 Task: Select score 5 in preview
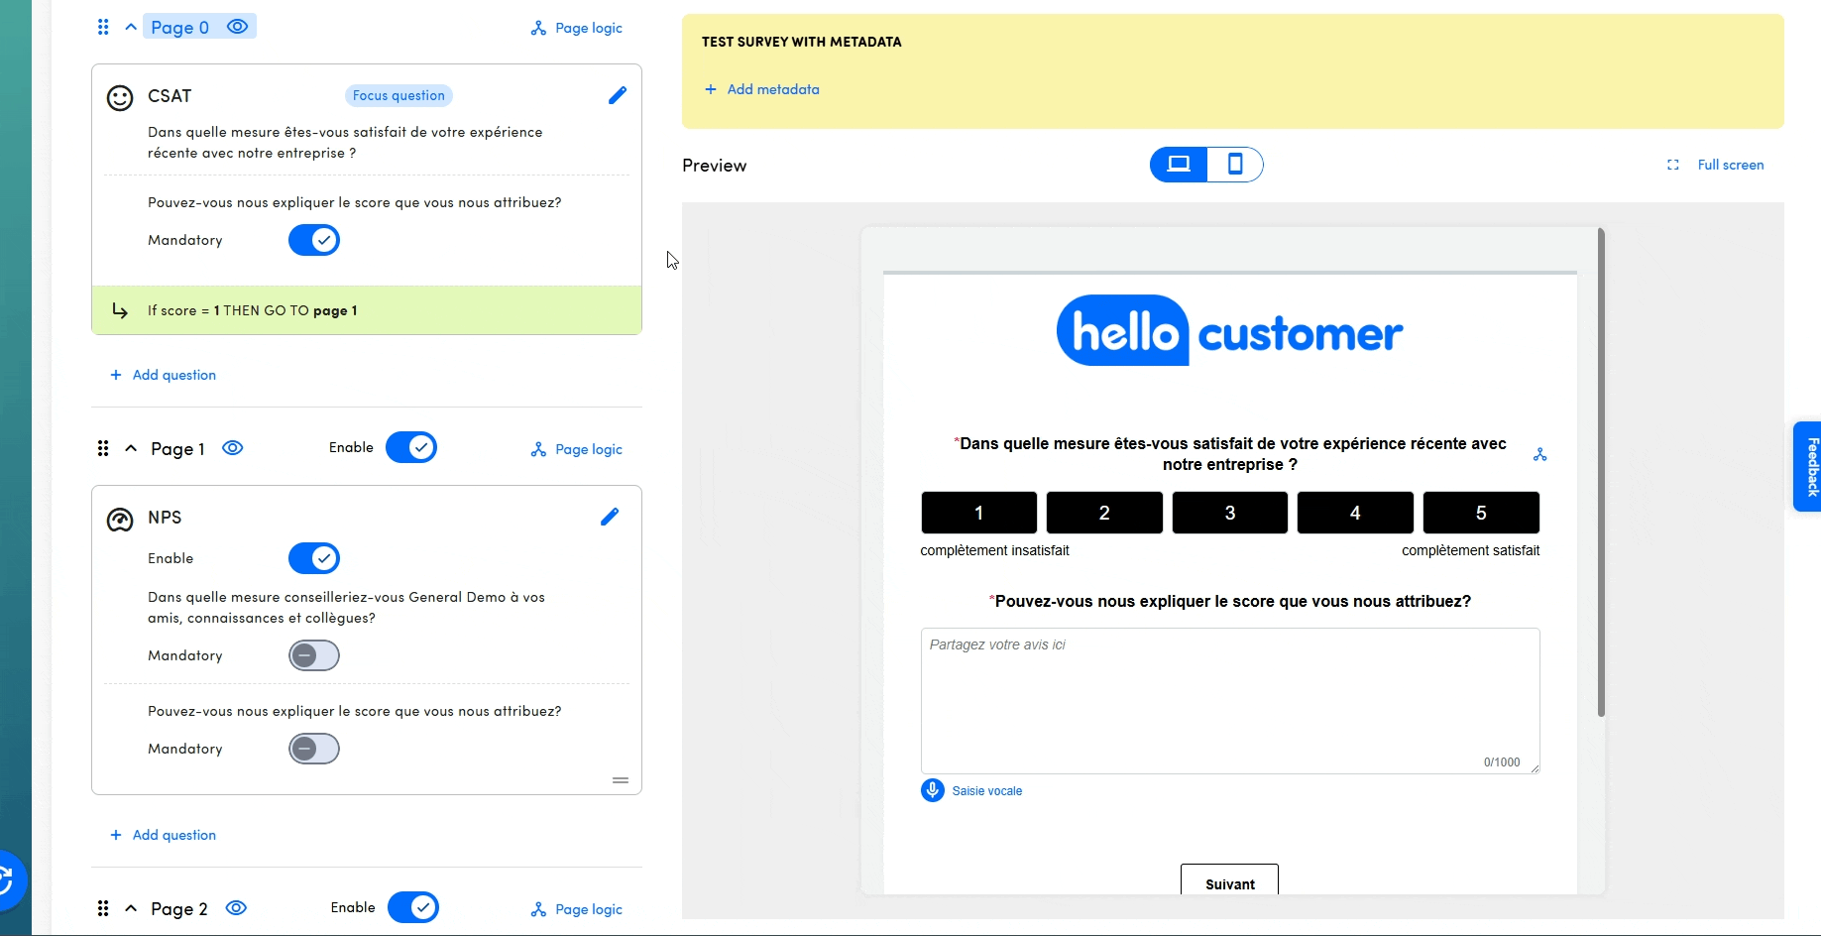pos(1481,513)
